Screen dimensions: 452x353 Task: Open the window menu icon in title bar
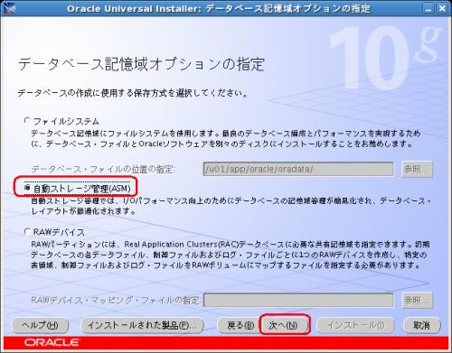coord(9,8)
